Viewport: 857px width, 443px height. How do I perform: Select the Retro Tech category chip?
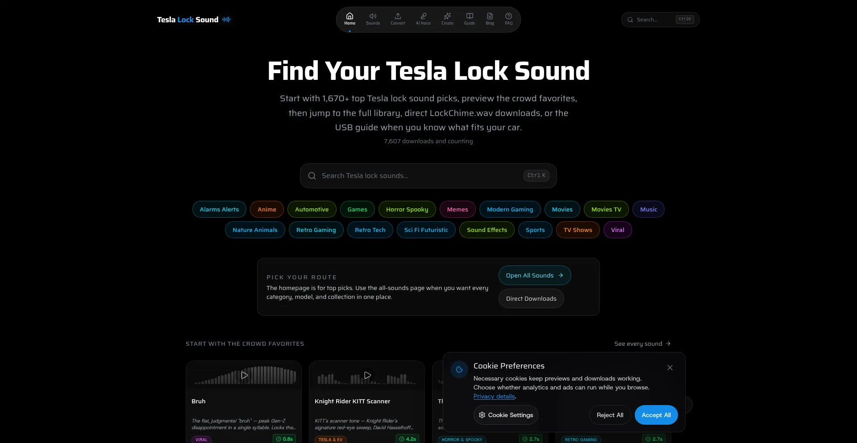[x=370, y=230]
